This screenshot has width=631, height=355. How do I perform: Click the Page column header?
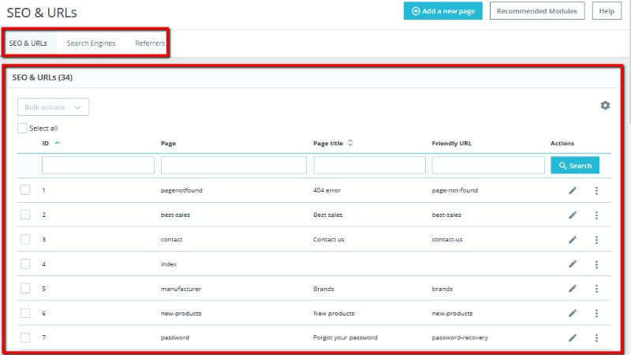168,144
